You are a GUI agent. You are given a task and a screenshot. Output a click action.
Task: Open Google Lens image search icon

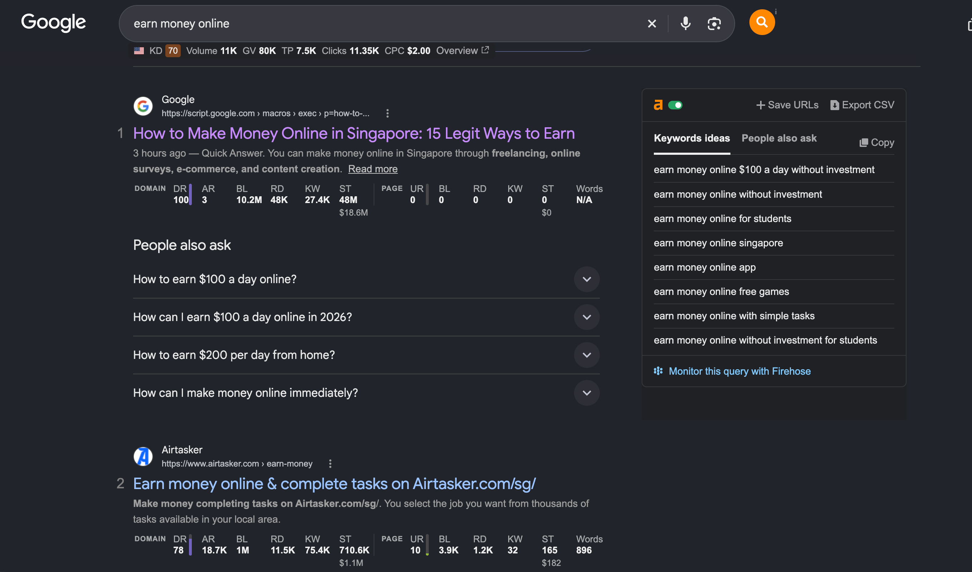coord(714,24)
